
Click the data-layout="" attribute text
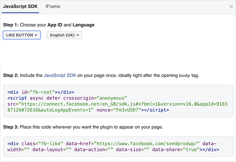tap(52, 150)
